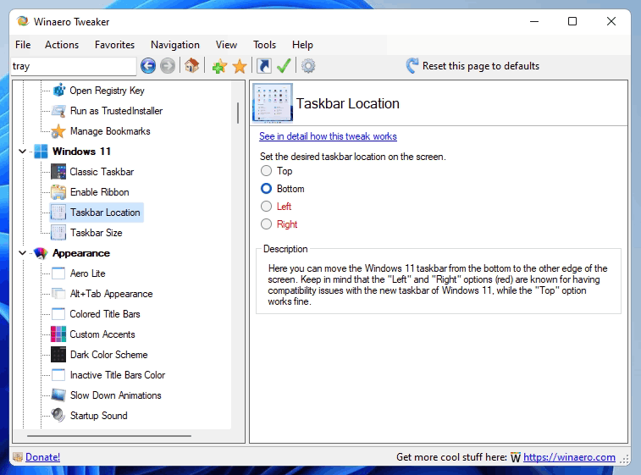Click the Winaero W logo in status bar
Screen dimensions: 641x475
pos(516,457)
